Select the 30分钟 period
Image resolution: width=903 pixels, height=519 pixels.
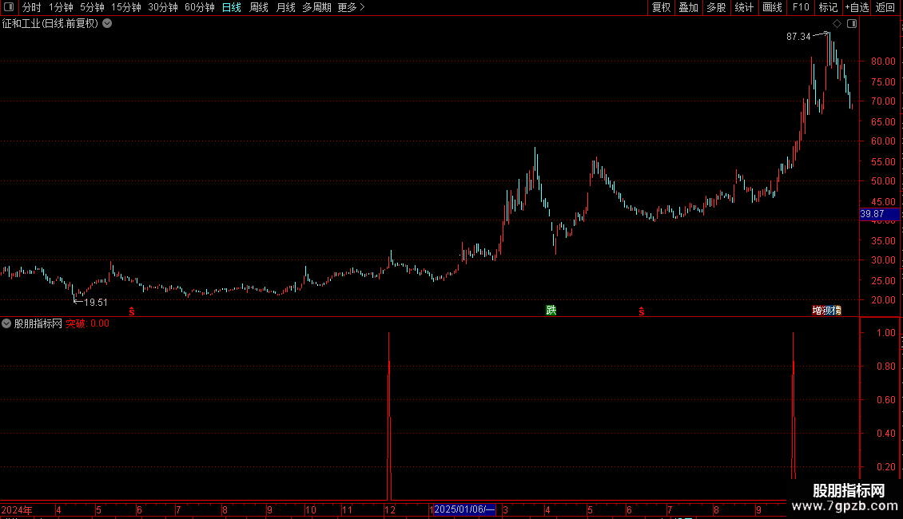[x=163, y=7]
